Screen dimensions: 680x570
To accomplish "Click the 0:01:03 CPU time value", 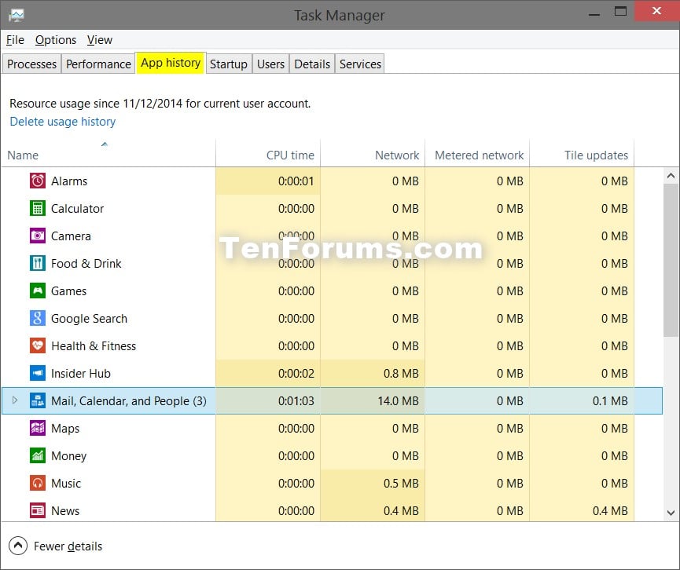I will [296, 401].
